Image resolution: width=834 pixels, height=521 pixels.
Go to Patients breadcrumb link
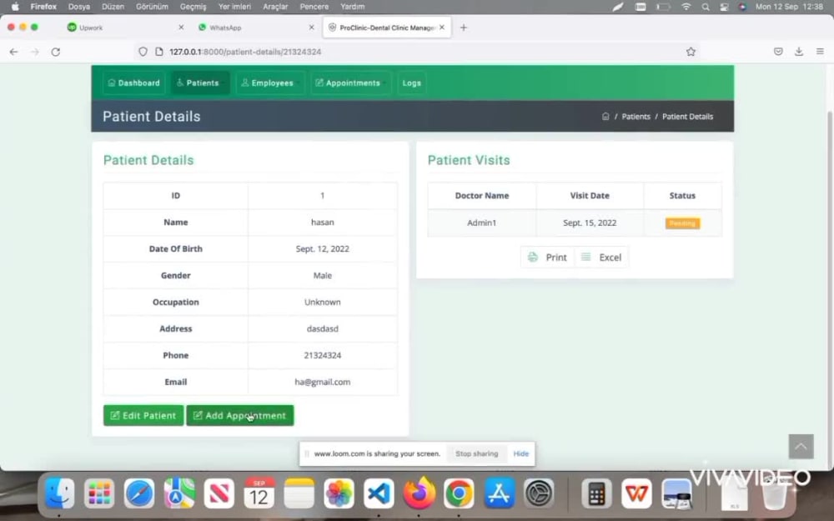[636, 117]
